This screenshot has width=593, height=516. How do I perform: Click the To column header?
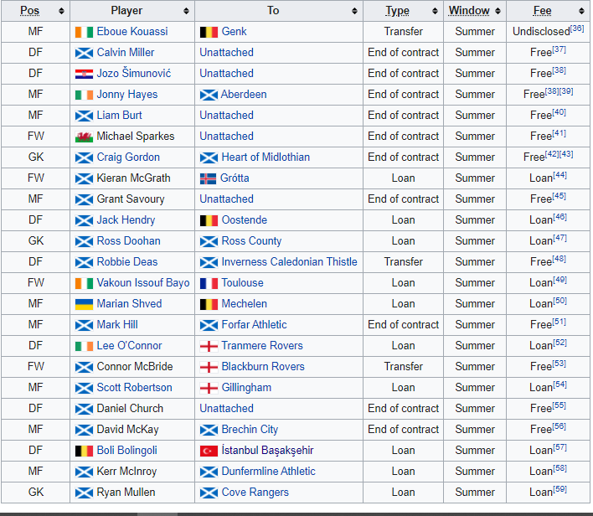click(279, 11)
